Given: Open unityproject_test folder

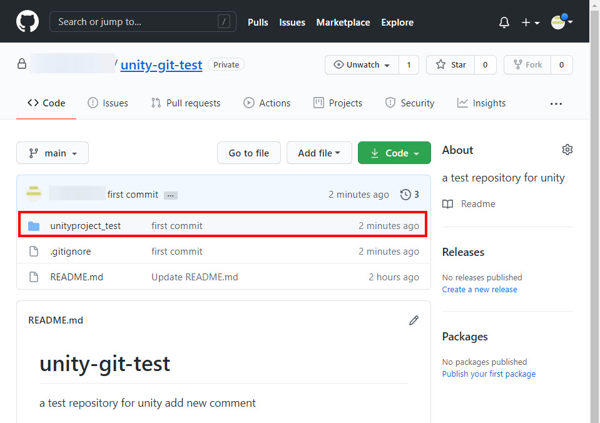Looking at the screenshot, I should (85, 226).
